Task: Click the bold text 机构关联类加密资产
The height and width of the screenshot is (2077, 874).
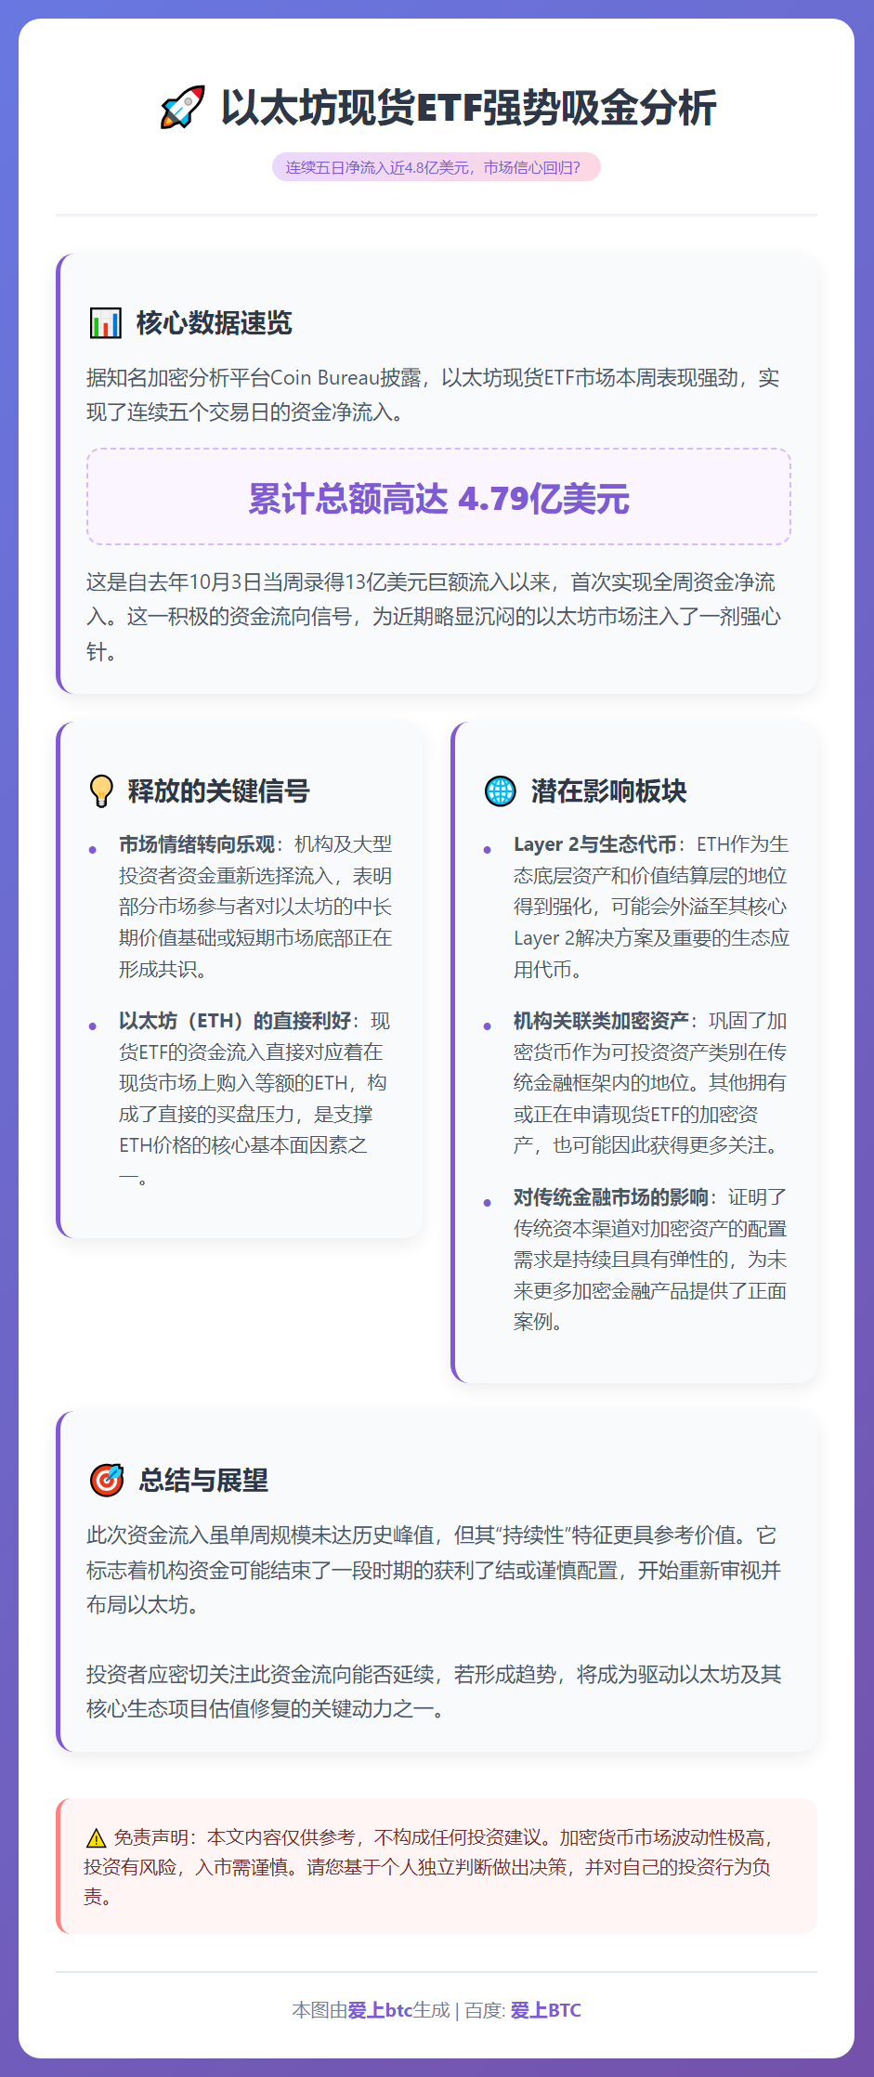Action: (601, 1021)
